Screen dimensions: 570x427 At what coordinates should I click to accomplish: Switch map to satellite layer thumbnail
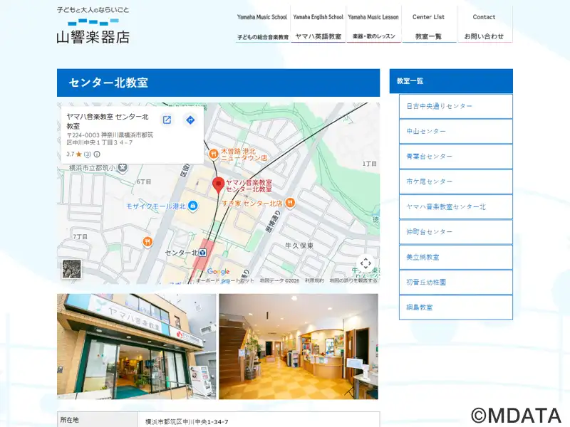[72, 269]
